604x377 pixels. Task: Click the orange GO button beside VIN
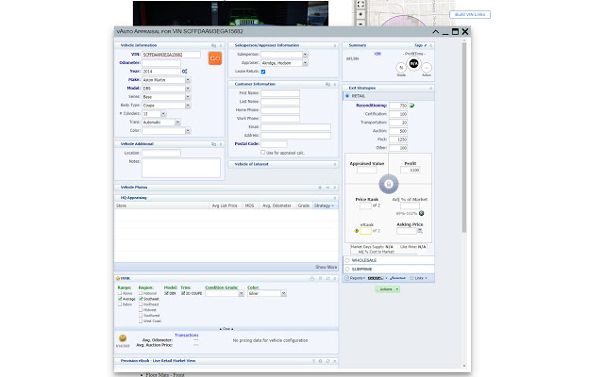pyautogui.click(x=215, y=58)
